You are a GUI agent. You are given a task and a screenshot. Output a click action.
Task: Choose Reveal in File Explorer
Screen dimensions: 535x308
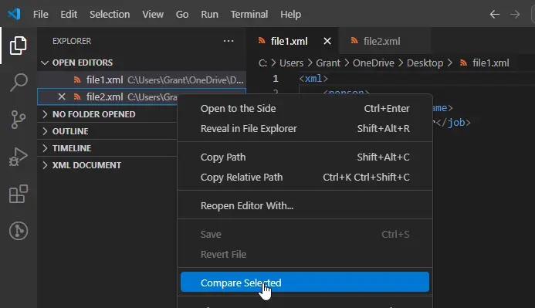[x=305, y=129]
